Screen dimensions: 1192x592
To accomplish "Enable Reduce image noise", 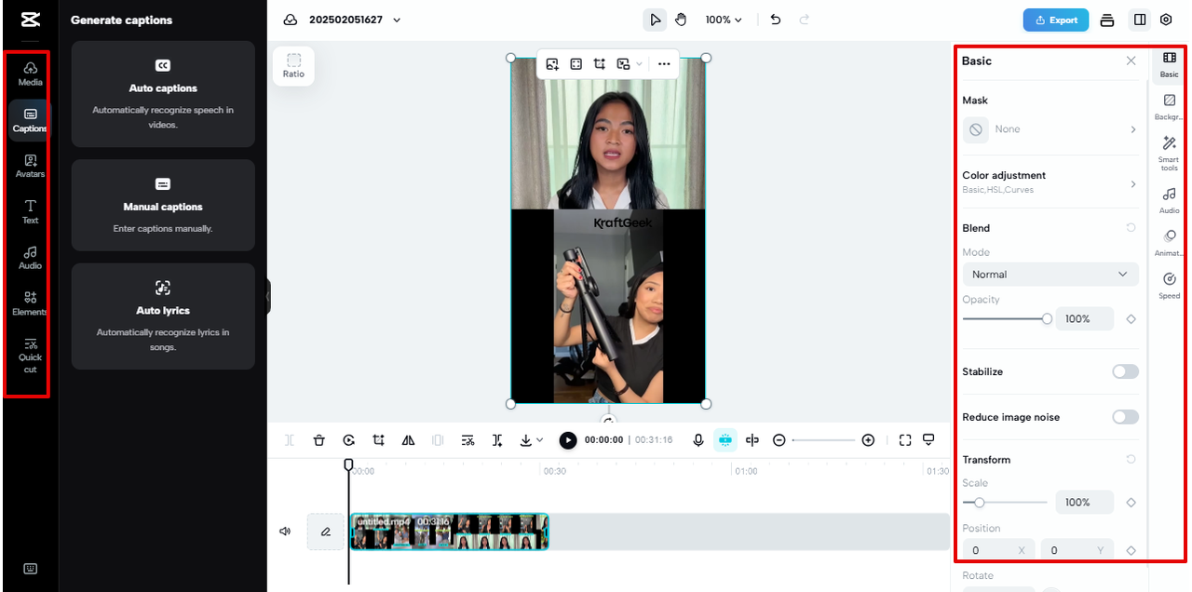I will (x=1125, y=417).
